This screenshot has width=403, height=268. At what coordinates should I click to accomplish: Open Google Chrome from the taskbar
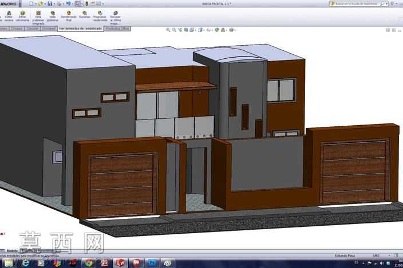coord(89,263)
